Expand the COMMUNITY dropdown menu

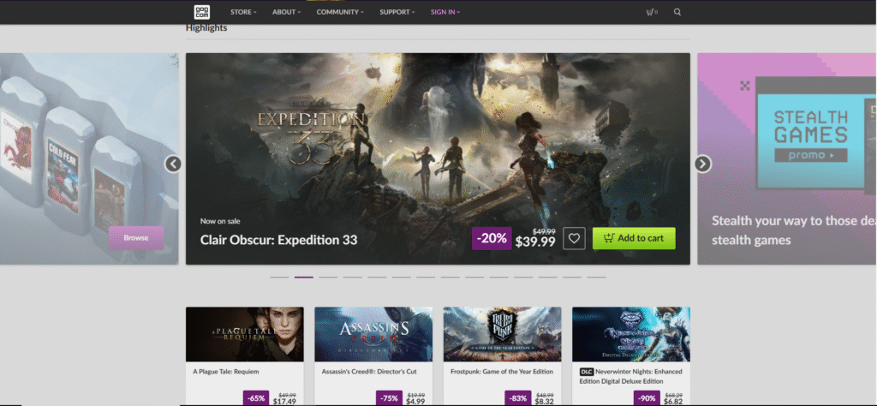339,12
